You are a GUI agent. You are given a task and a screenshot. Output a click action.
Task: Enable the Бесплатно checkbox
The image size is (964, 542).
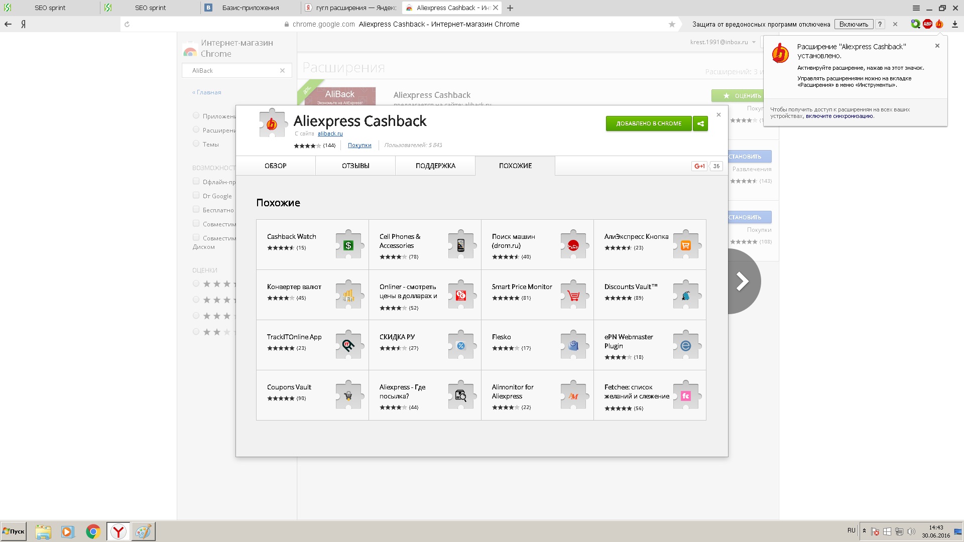(x=196, y=210)
